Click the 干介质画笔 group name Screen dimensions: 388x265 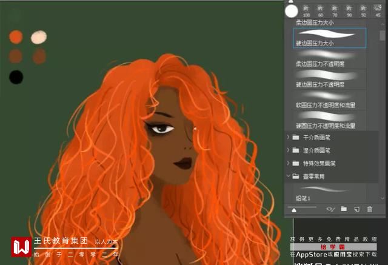tap(316, 138)
